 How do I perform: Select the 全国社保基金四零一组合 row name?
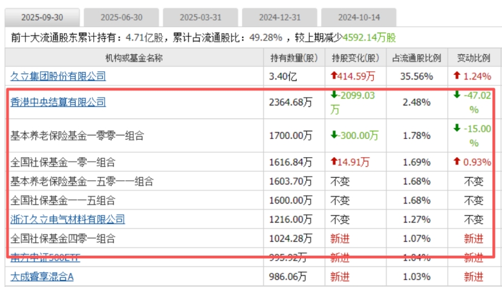(63, 239)
